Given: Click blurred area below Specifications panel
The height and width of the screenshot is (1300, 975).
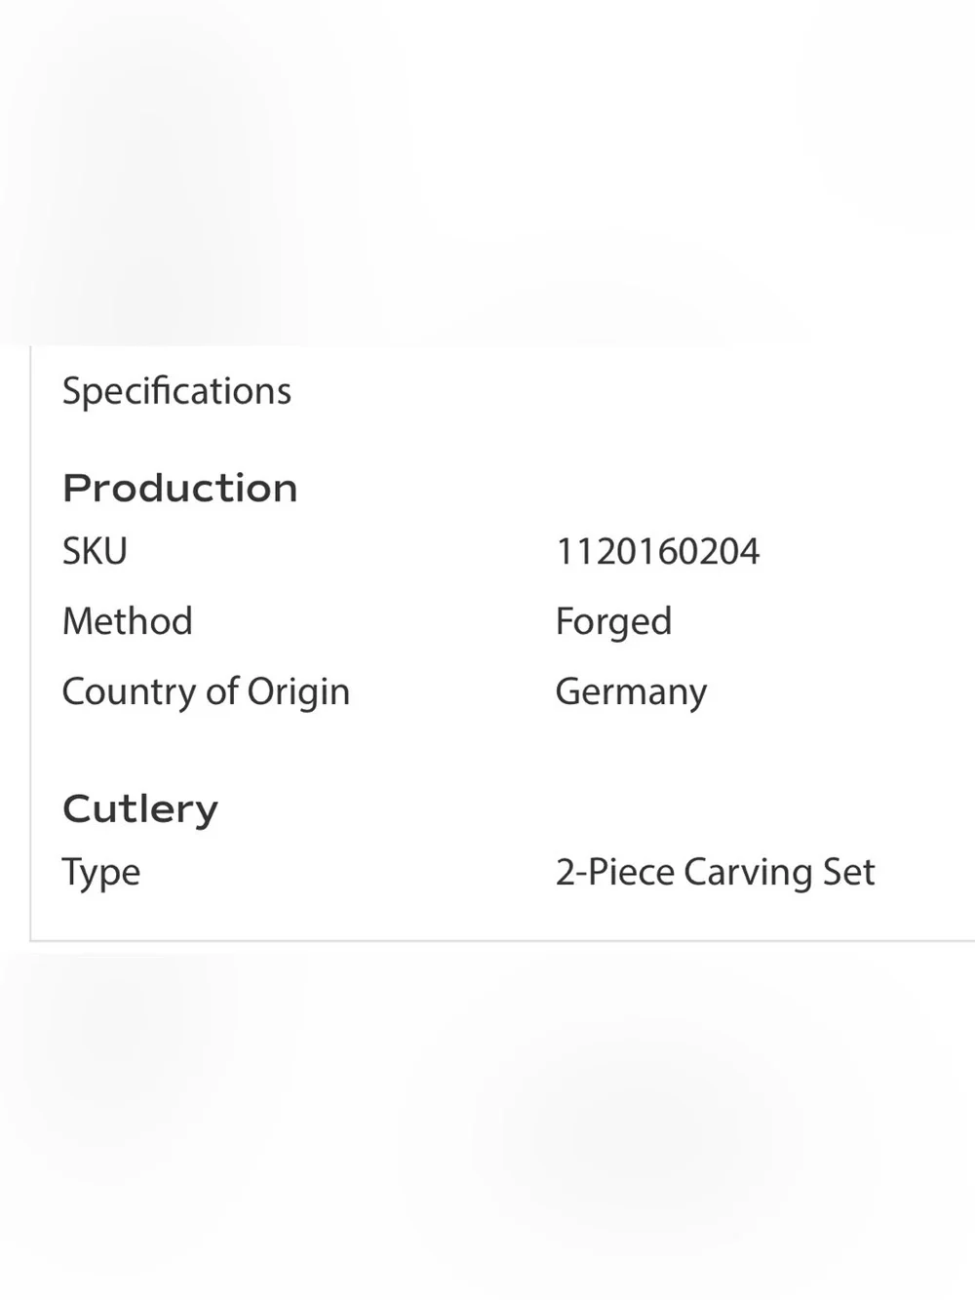Looking at the screenshot, I should coord(487,1122).
